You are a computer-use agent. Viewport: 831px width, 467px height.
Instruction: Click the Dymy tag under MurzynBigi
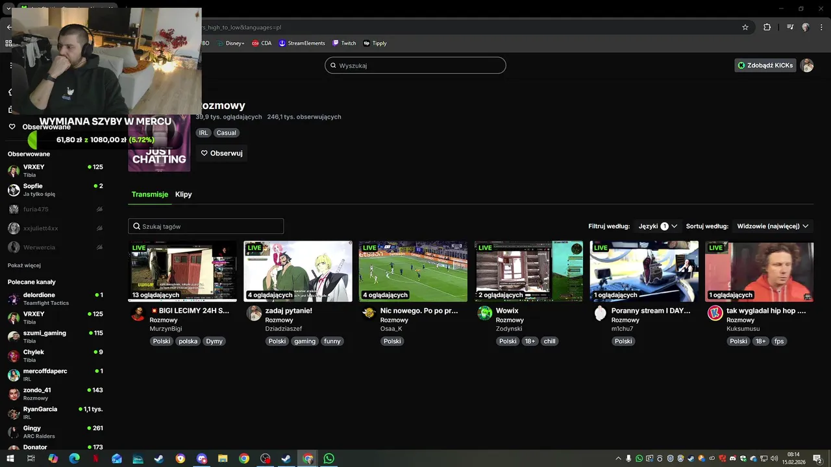click(x=214, y=341)
